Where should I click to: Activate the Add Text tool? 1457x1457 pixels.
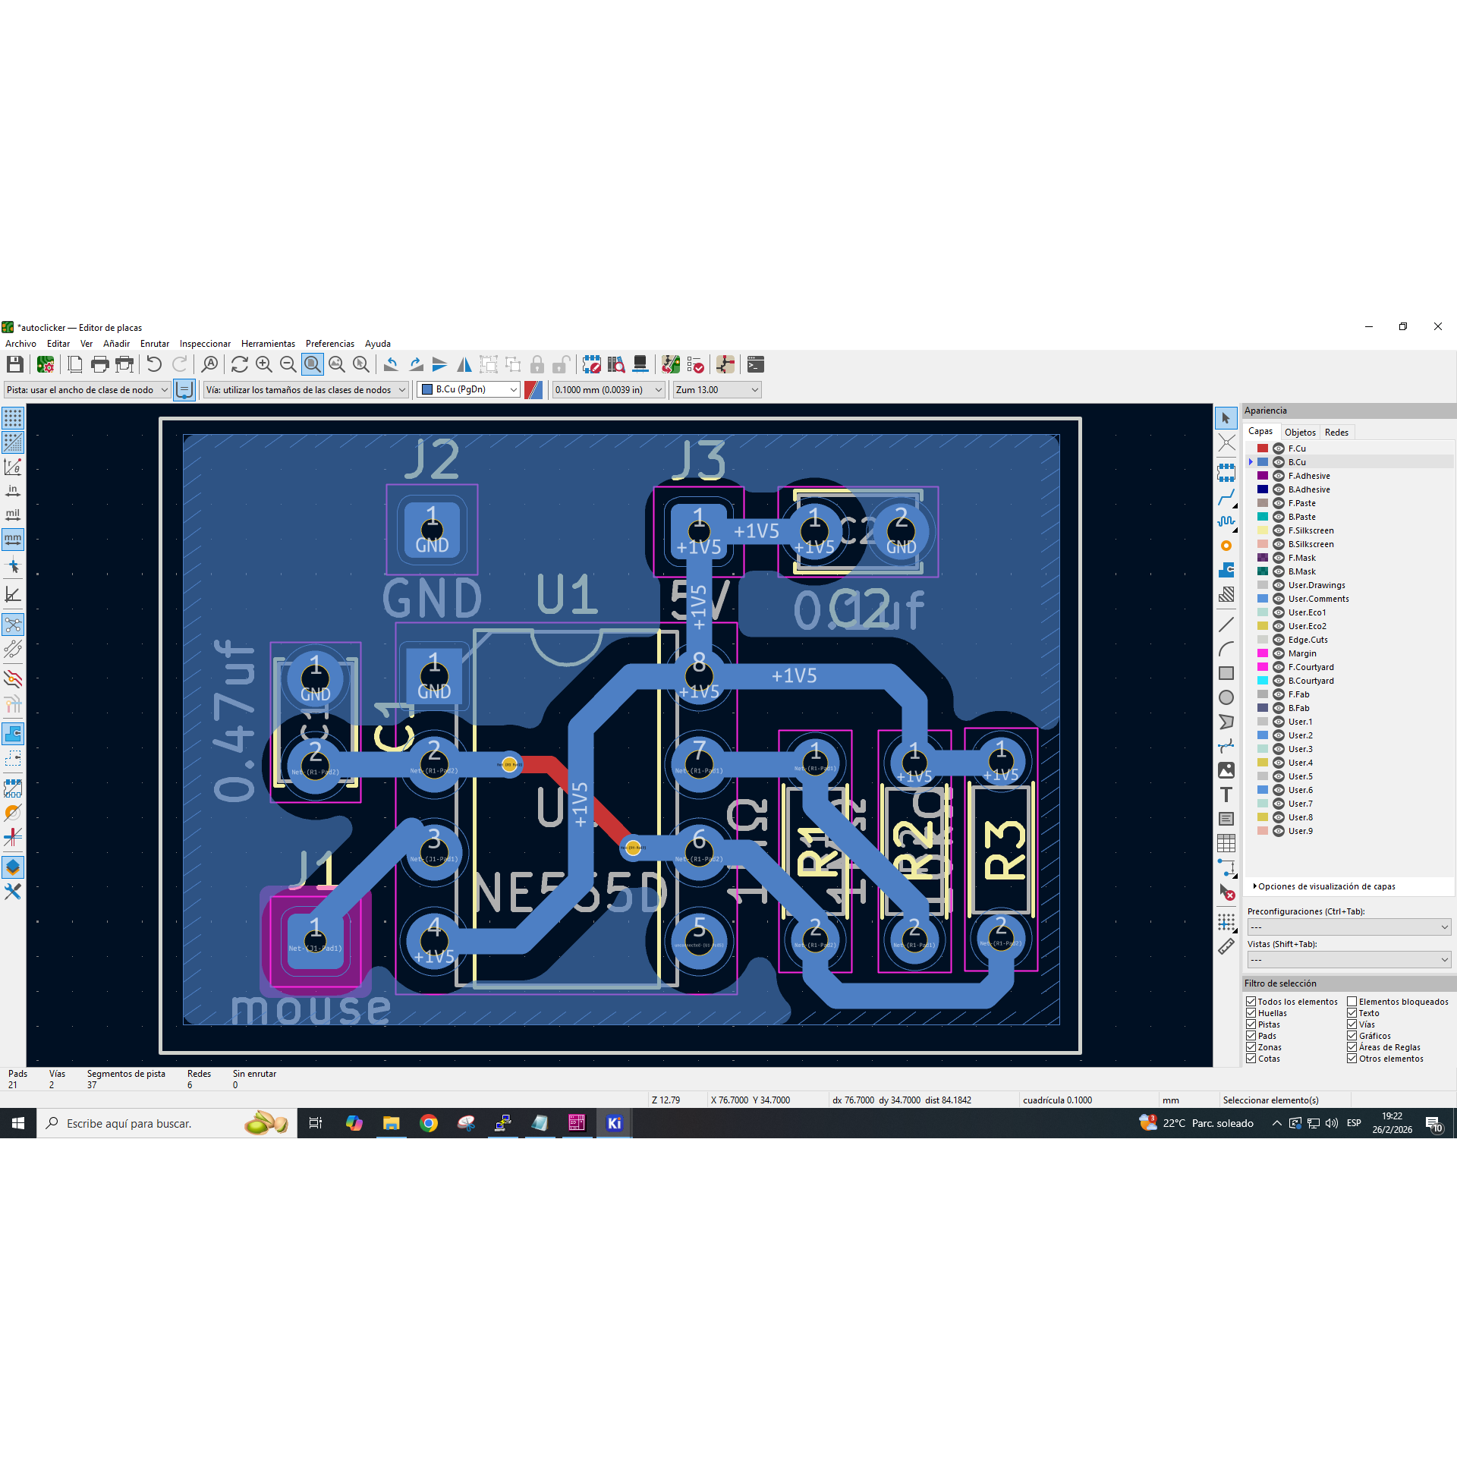pyautogui.click(x=1226, y=795)
